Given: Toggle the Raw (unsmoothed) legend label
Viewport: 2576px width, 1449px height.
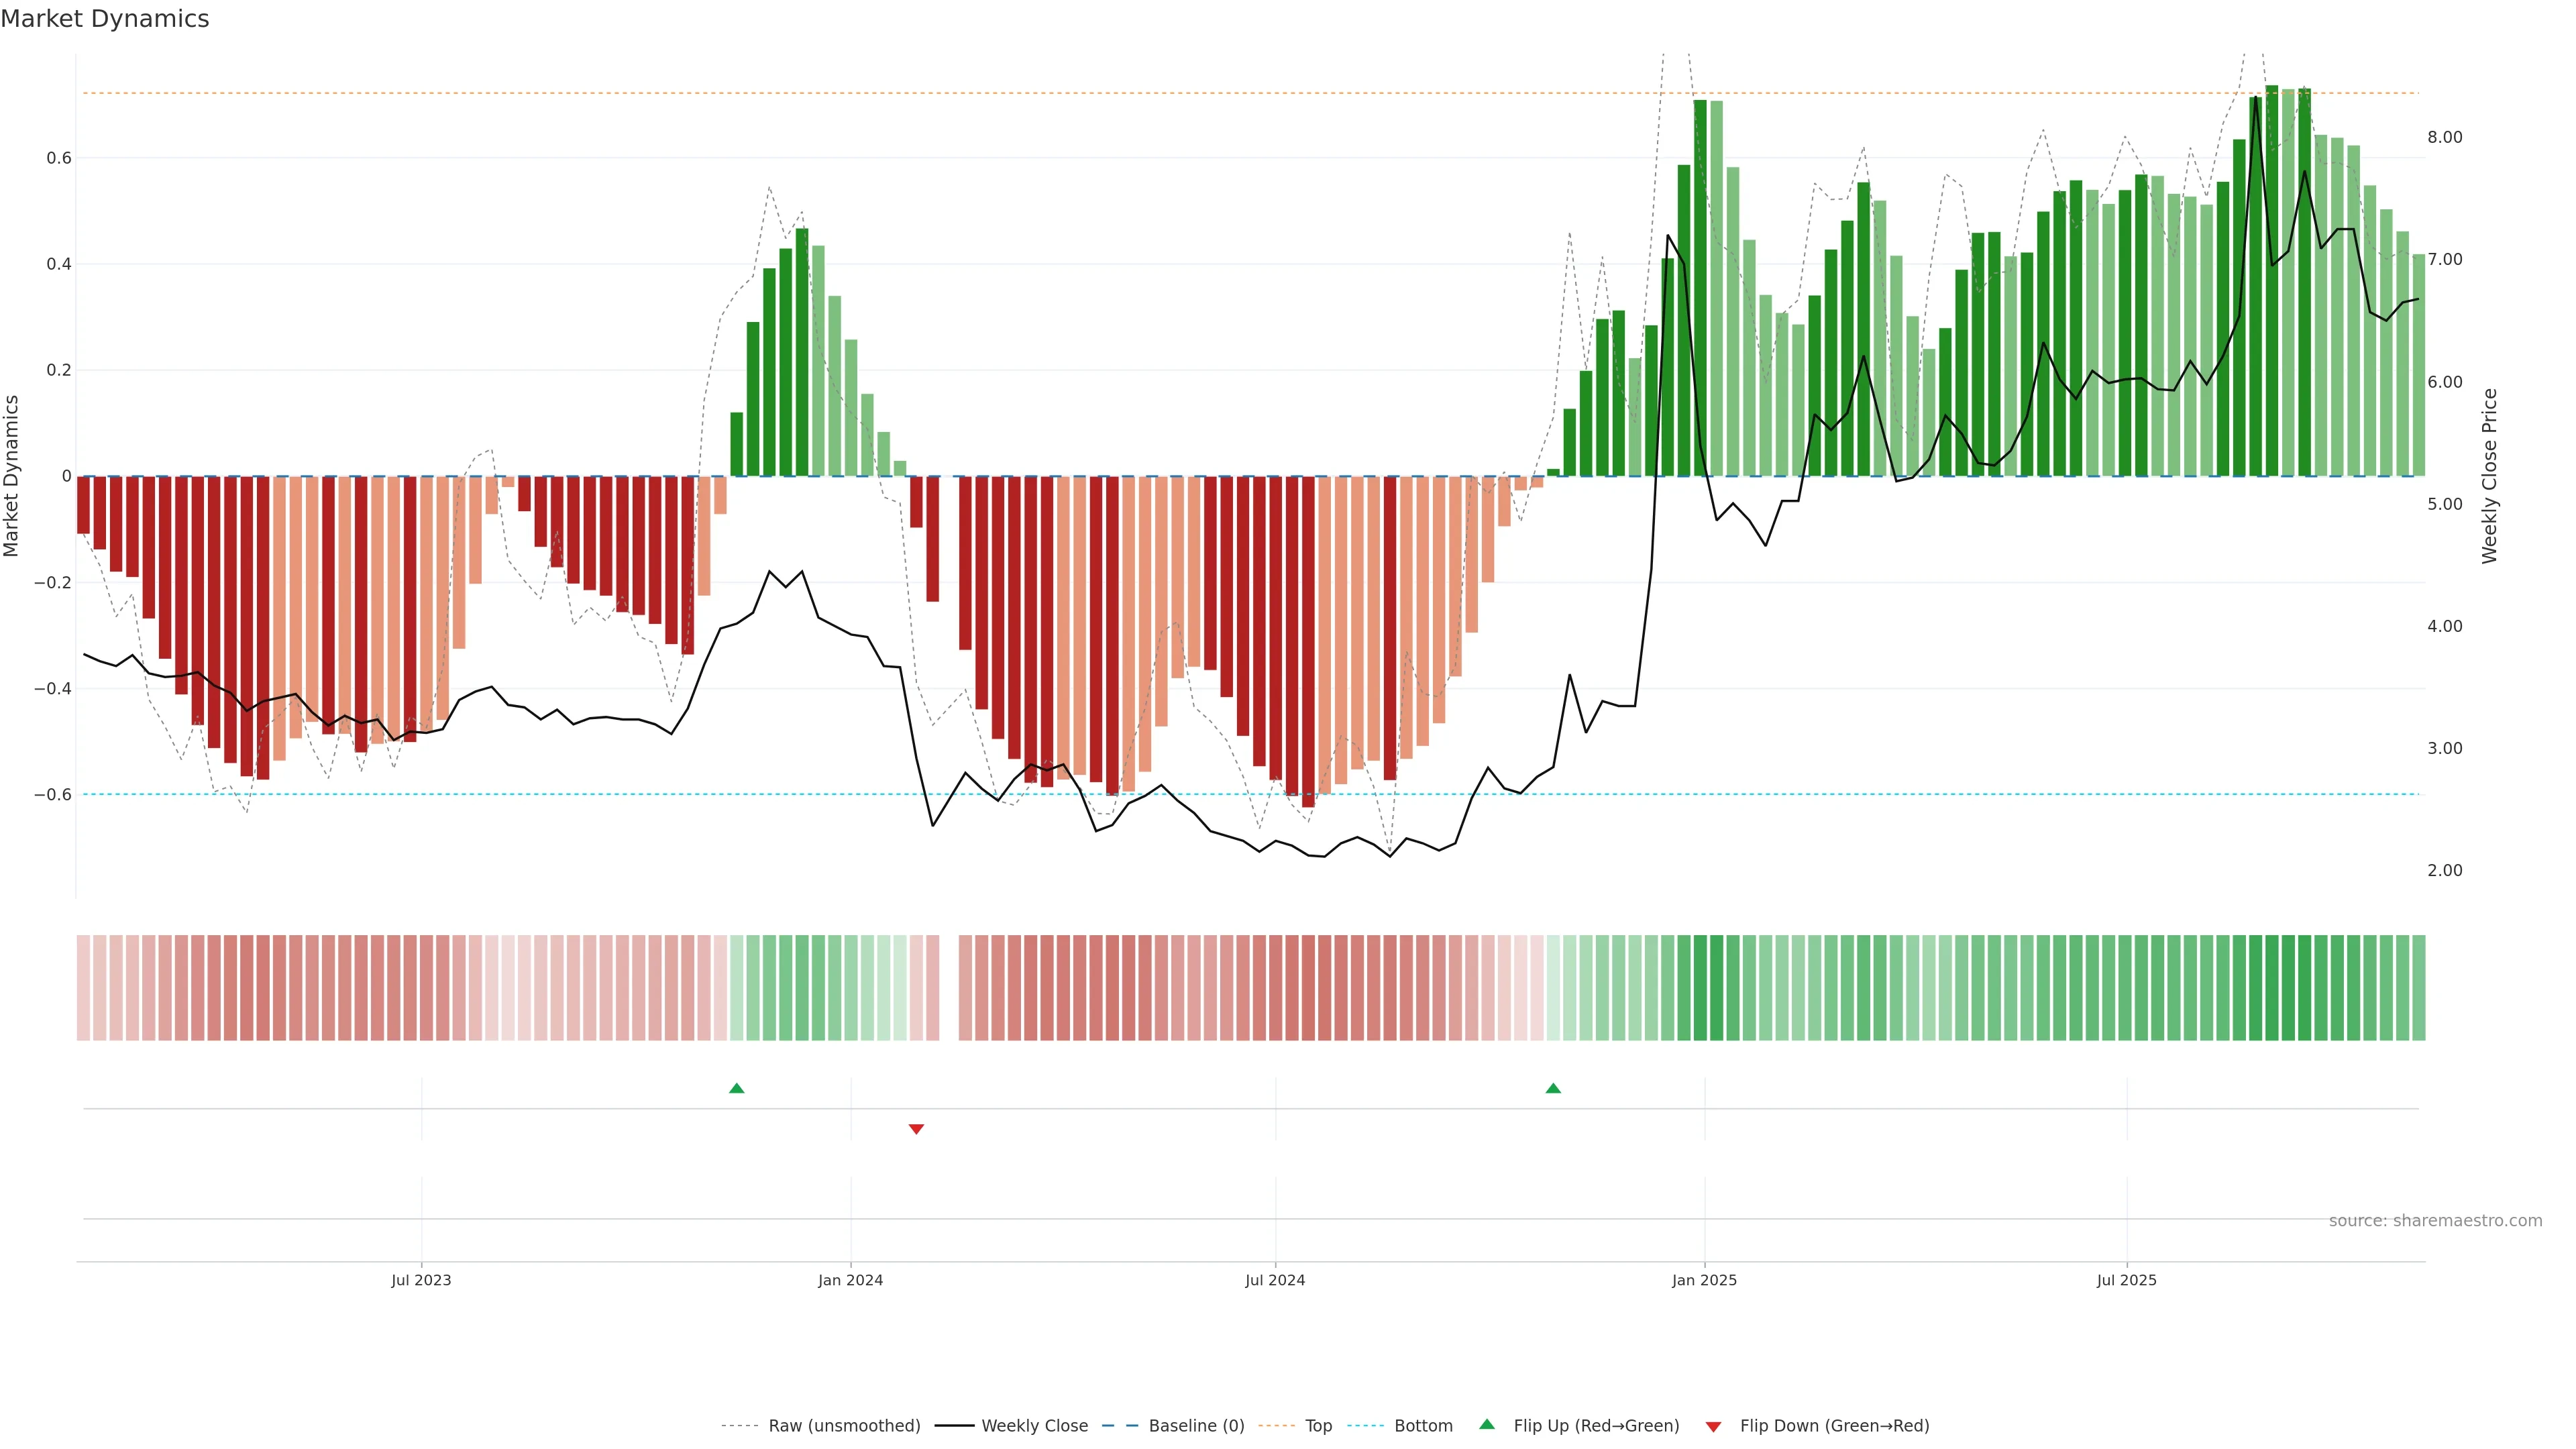Looking at the screenshot, I should (844, 1426).
